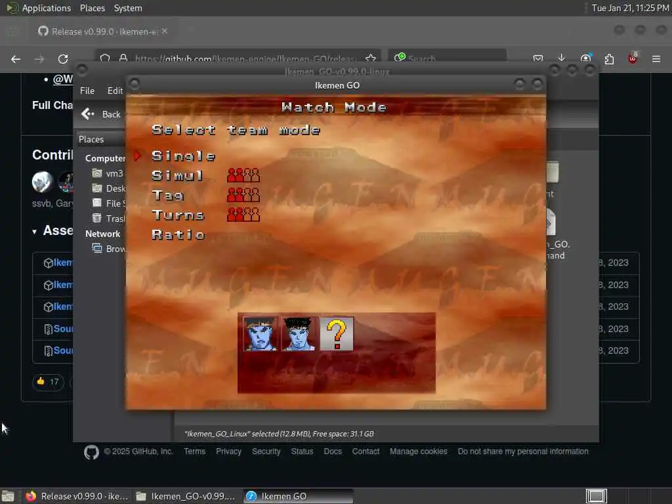Click the Pocket save icon in Firefox

pos(538,58)
